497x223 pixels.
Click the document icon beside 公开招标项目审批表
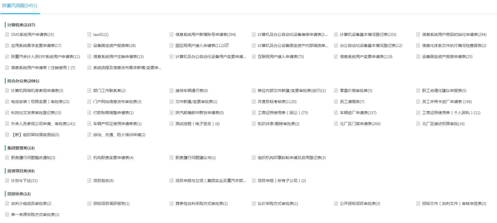click(336, 203)
